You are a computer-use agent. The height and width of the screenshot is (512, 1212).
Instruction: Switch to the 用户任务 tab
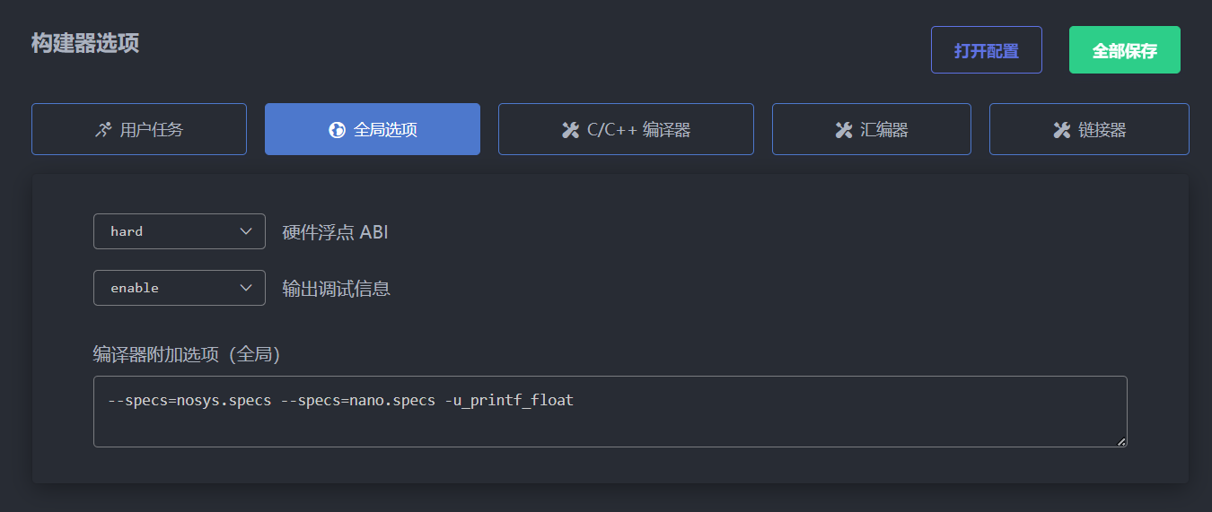coord(139,129)
